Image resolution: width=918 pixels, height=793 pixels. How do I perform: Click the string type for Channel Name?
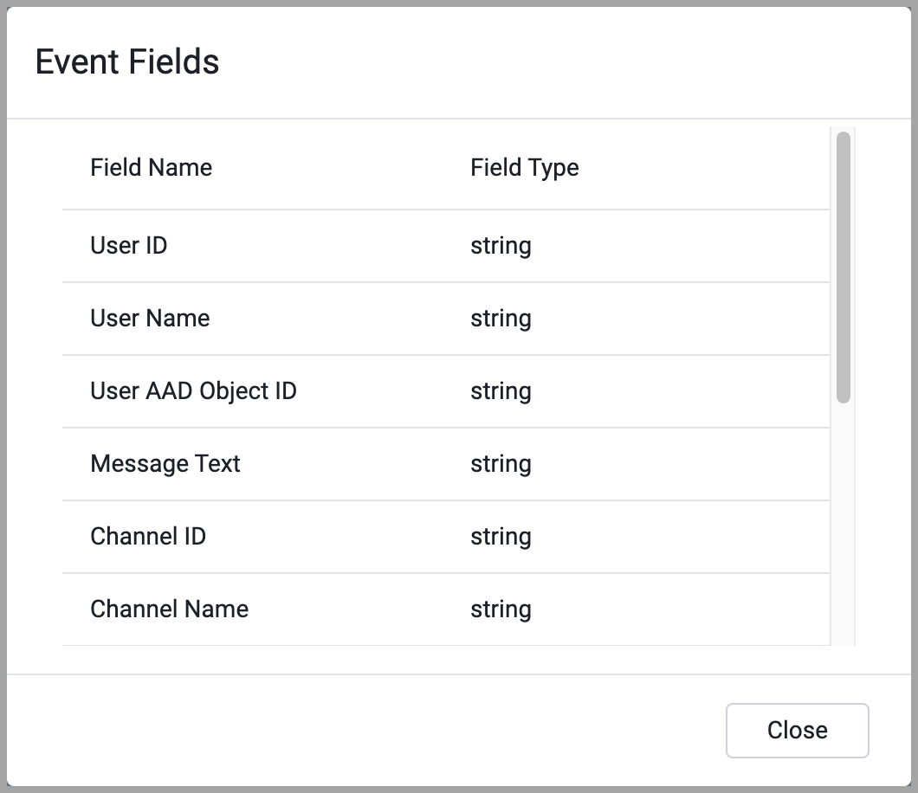(501, 609)
